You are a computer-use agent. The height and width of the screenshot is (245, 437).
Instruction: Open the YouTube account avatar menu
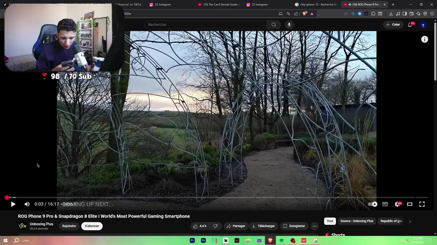423,24
